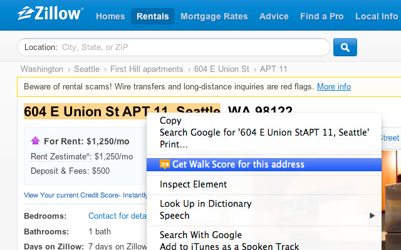Choose Inspect Element in the context menu
Viewport: 401px width, 250px height.
[264, 184]
